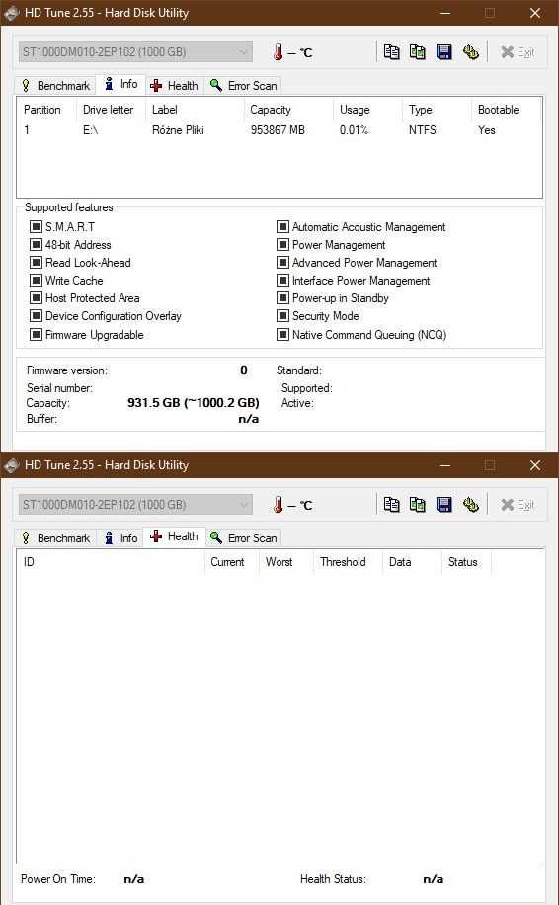Click the thermometer temperature icon in top window

[279, 52]
